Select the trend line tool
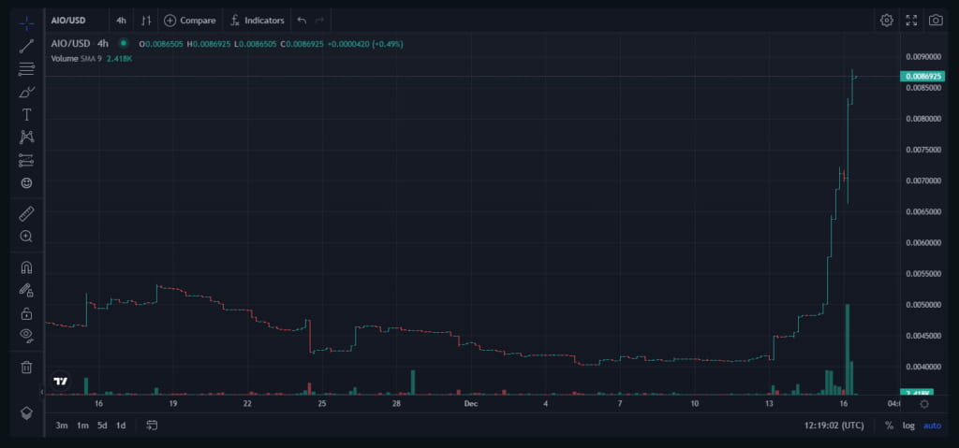959x448 pixels. click(x=26, y=46)
